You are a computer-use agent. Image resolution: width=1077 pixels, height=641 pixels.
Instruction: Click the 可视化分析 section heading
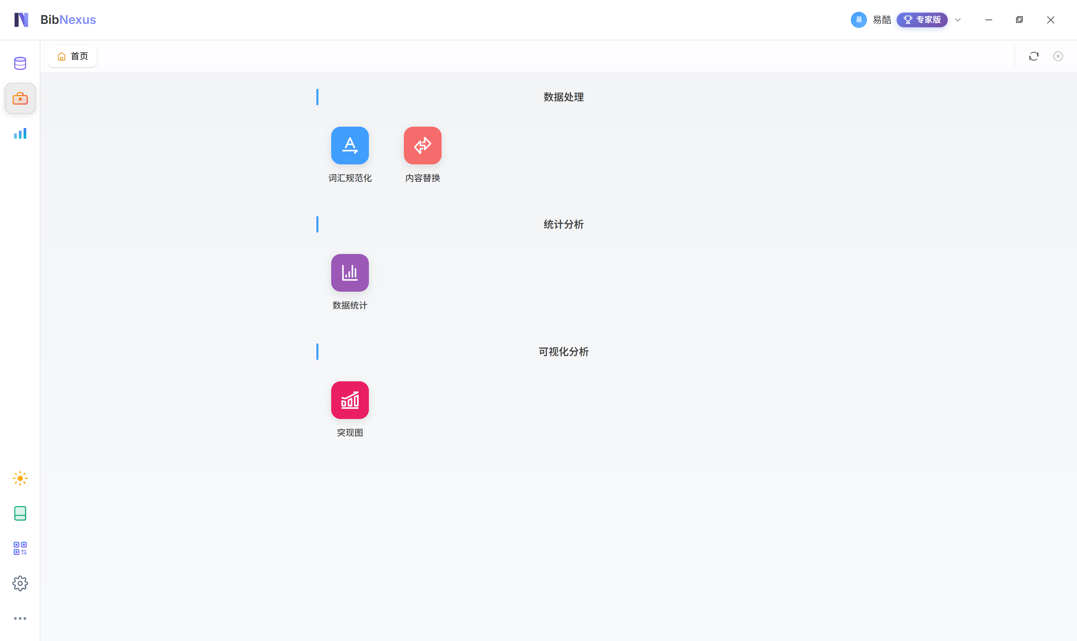(x=563, y=352)
